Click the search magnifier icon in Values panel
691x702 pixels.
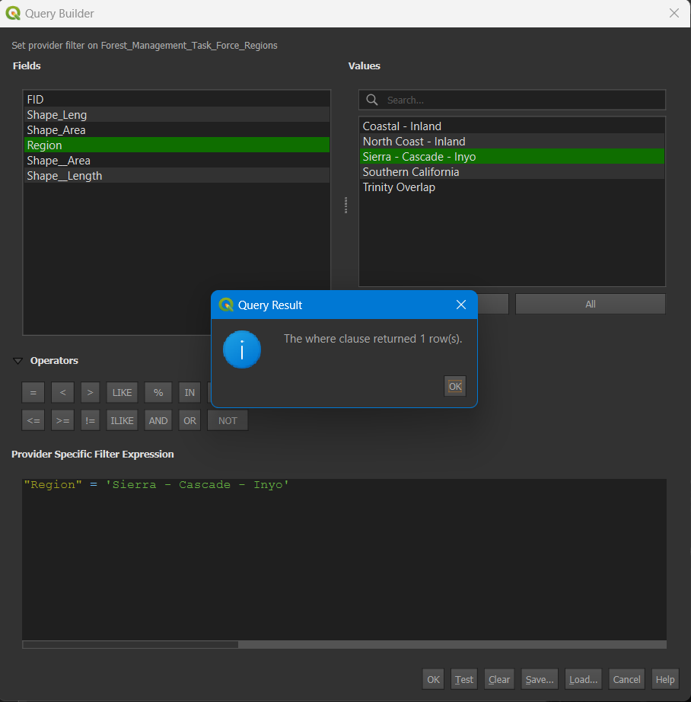point(371,100)
